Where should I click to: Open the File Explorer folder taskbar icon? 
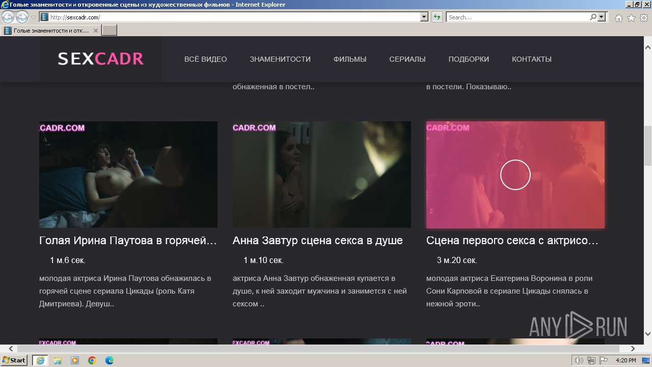(x=58, y=360)
